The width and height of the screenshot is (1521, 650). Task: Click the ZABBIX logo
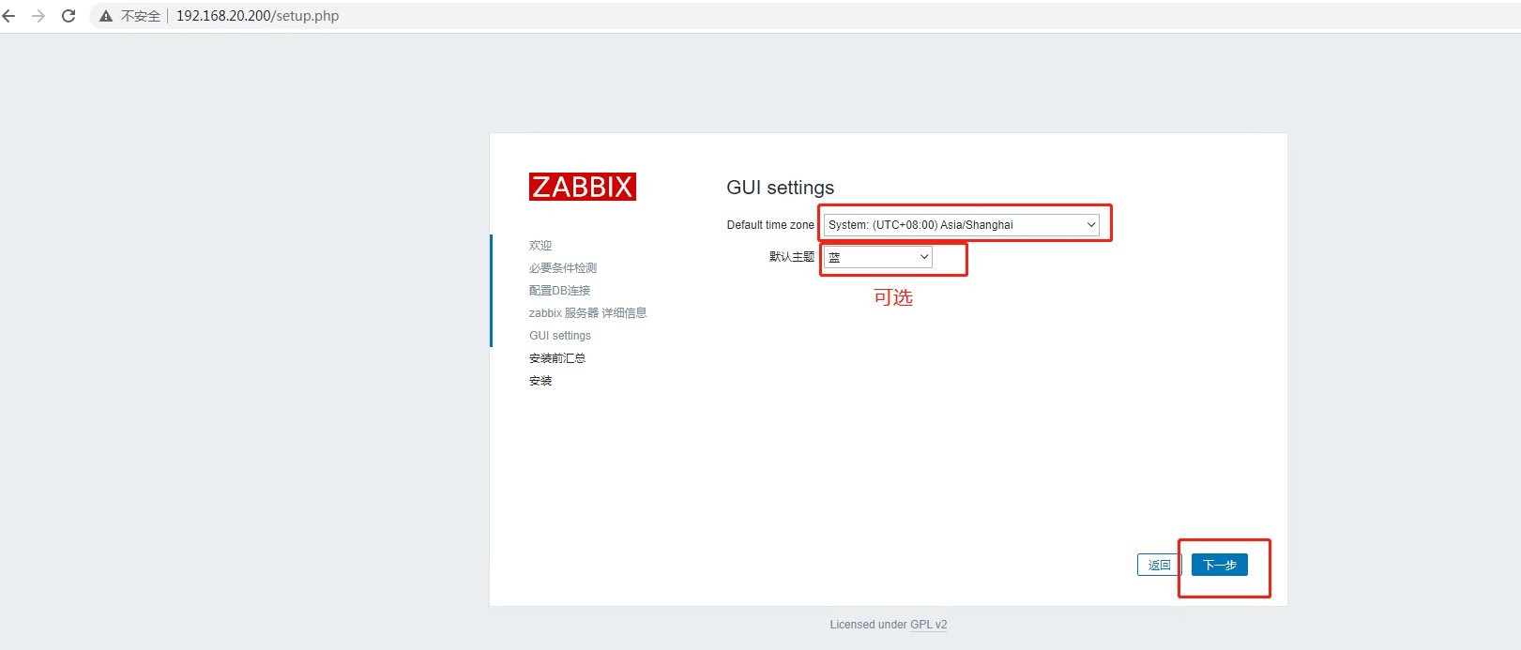(582, 187)
